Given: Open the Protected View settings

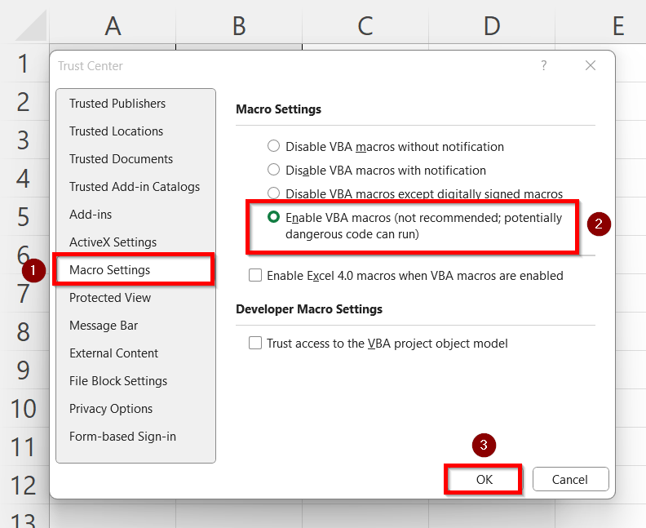Looking at the screenshot, I should click(110, 298).
